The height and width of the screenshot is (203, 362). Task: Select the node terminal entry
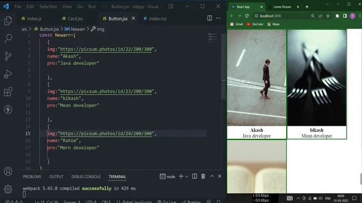click(x=167, y=176)
